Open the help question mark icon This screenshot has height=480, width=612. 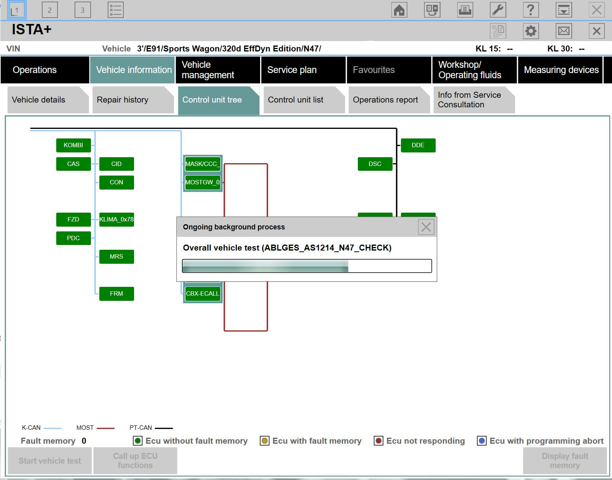tap(531, 10)
